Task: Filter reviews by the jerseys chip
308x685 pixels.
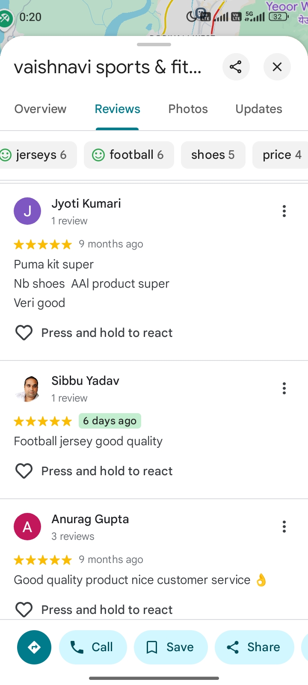Action: click(x=36, y=155)
